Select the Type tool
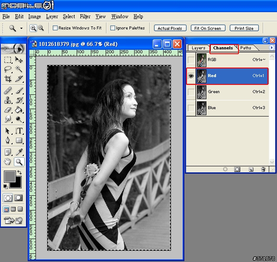Screen dimensions: 277x262 19,131
